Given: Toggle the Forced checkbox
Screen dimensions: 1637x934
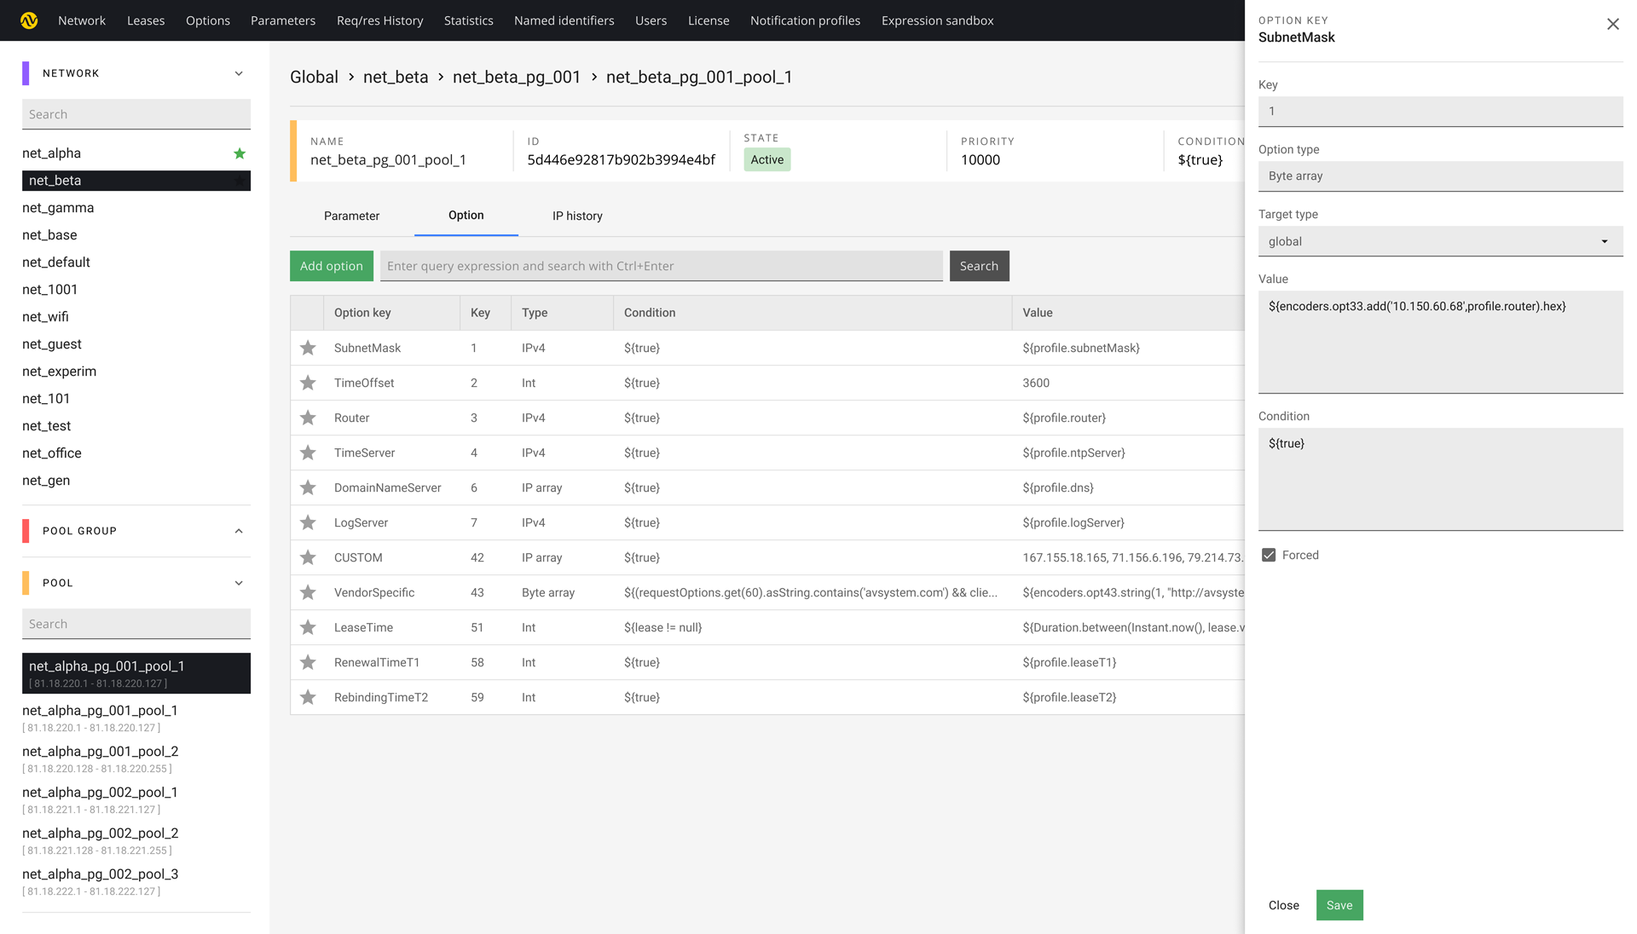Looking at the screenshot, I should click(1268, 556).
